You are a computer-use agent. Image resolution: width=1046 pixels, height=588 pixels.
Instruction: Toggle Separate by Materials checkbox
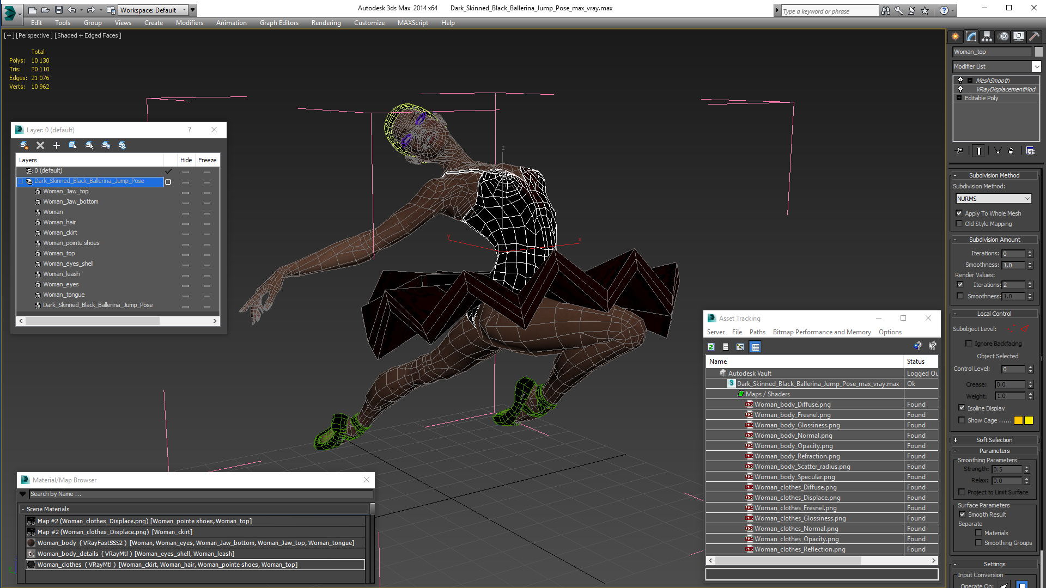(x=979, y=533)
